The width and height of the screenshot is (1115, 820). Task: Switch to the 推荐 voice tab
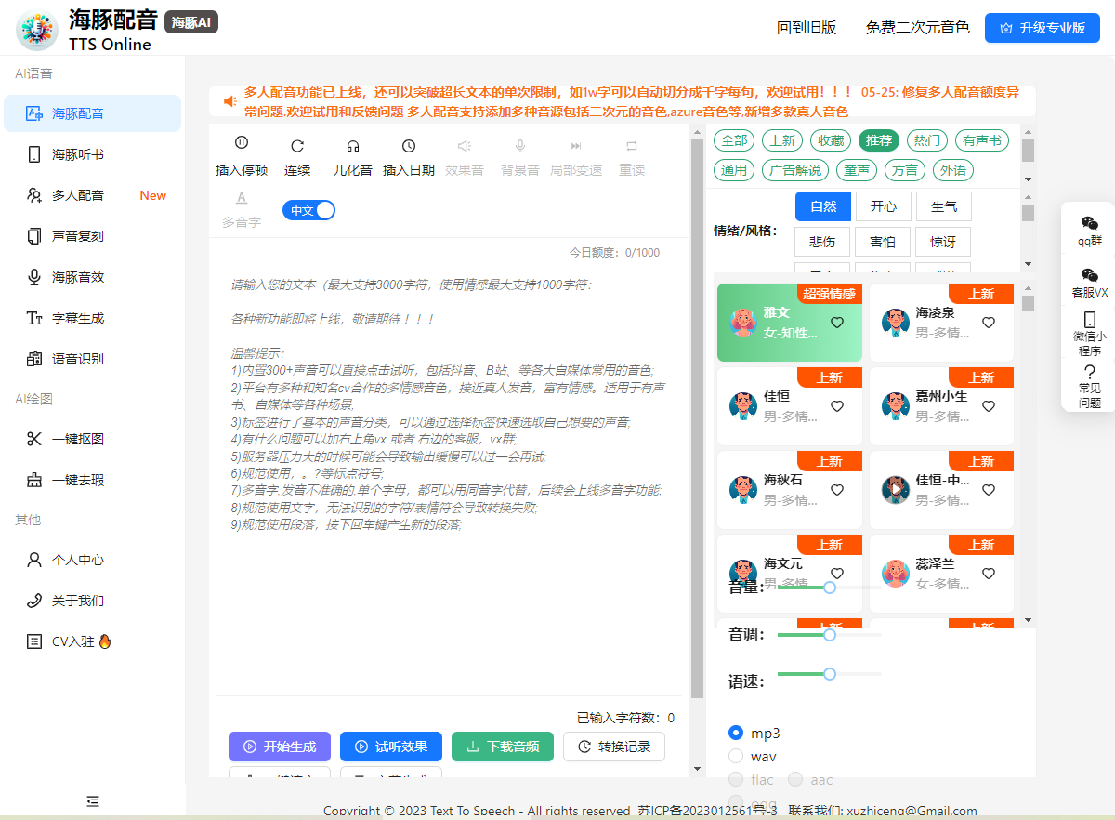click(879, 139)
